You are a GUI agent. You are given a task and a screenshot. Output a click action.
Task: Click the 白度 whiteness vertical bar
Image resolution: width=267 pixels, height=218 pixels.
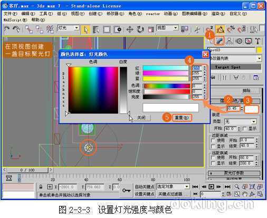123,90
